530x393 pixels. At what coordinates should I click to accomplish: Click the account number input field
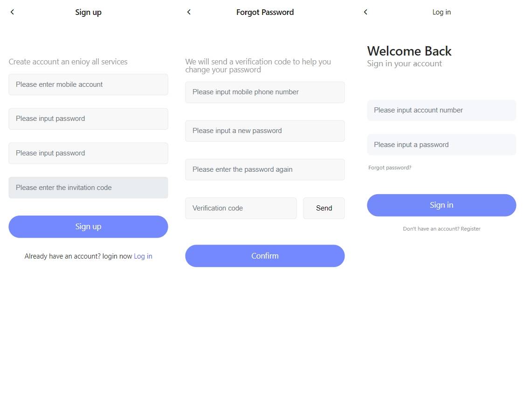[x=441, y=111]
